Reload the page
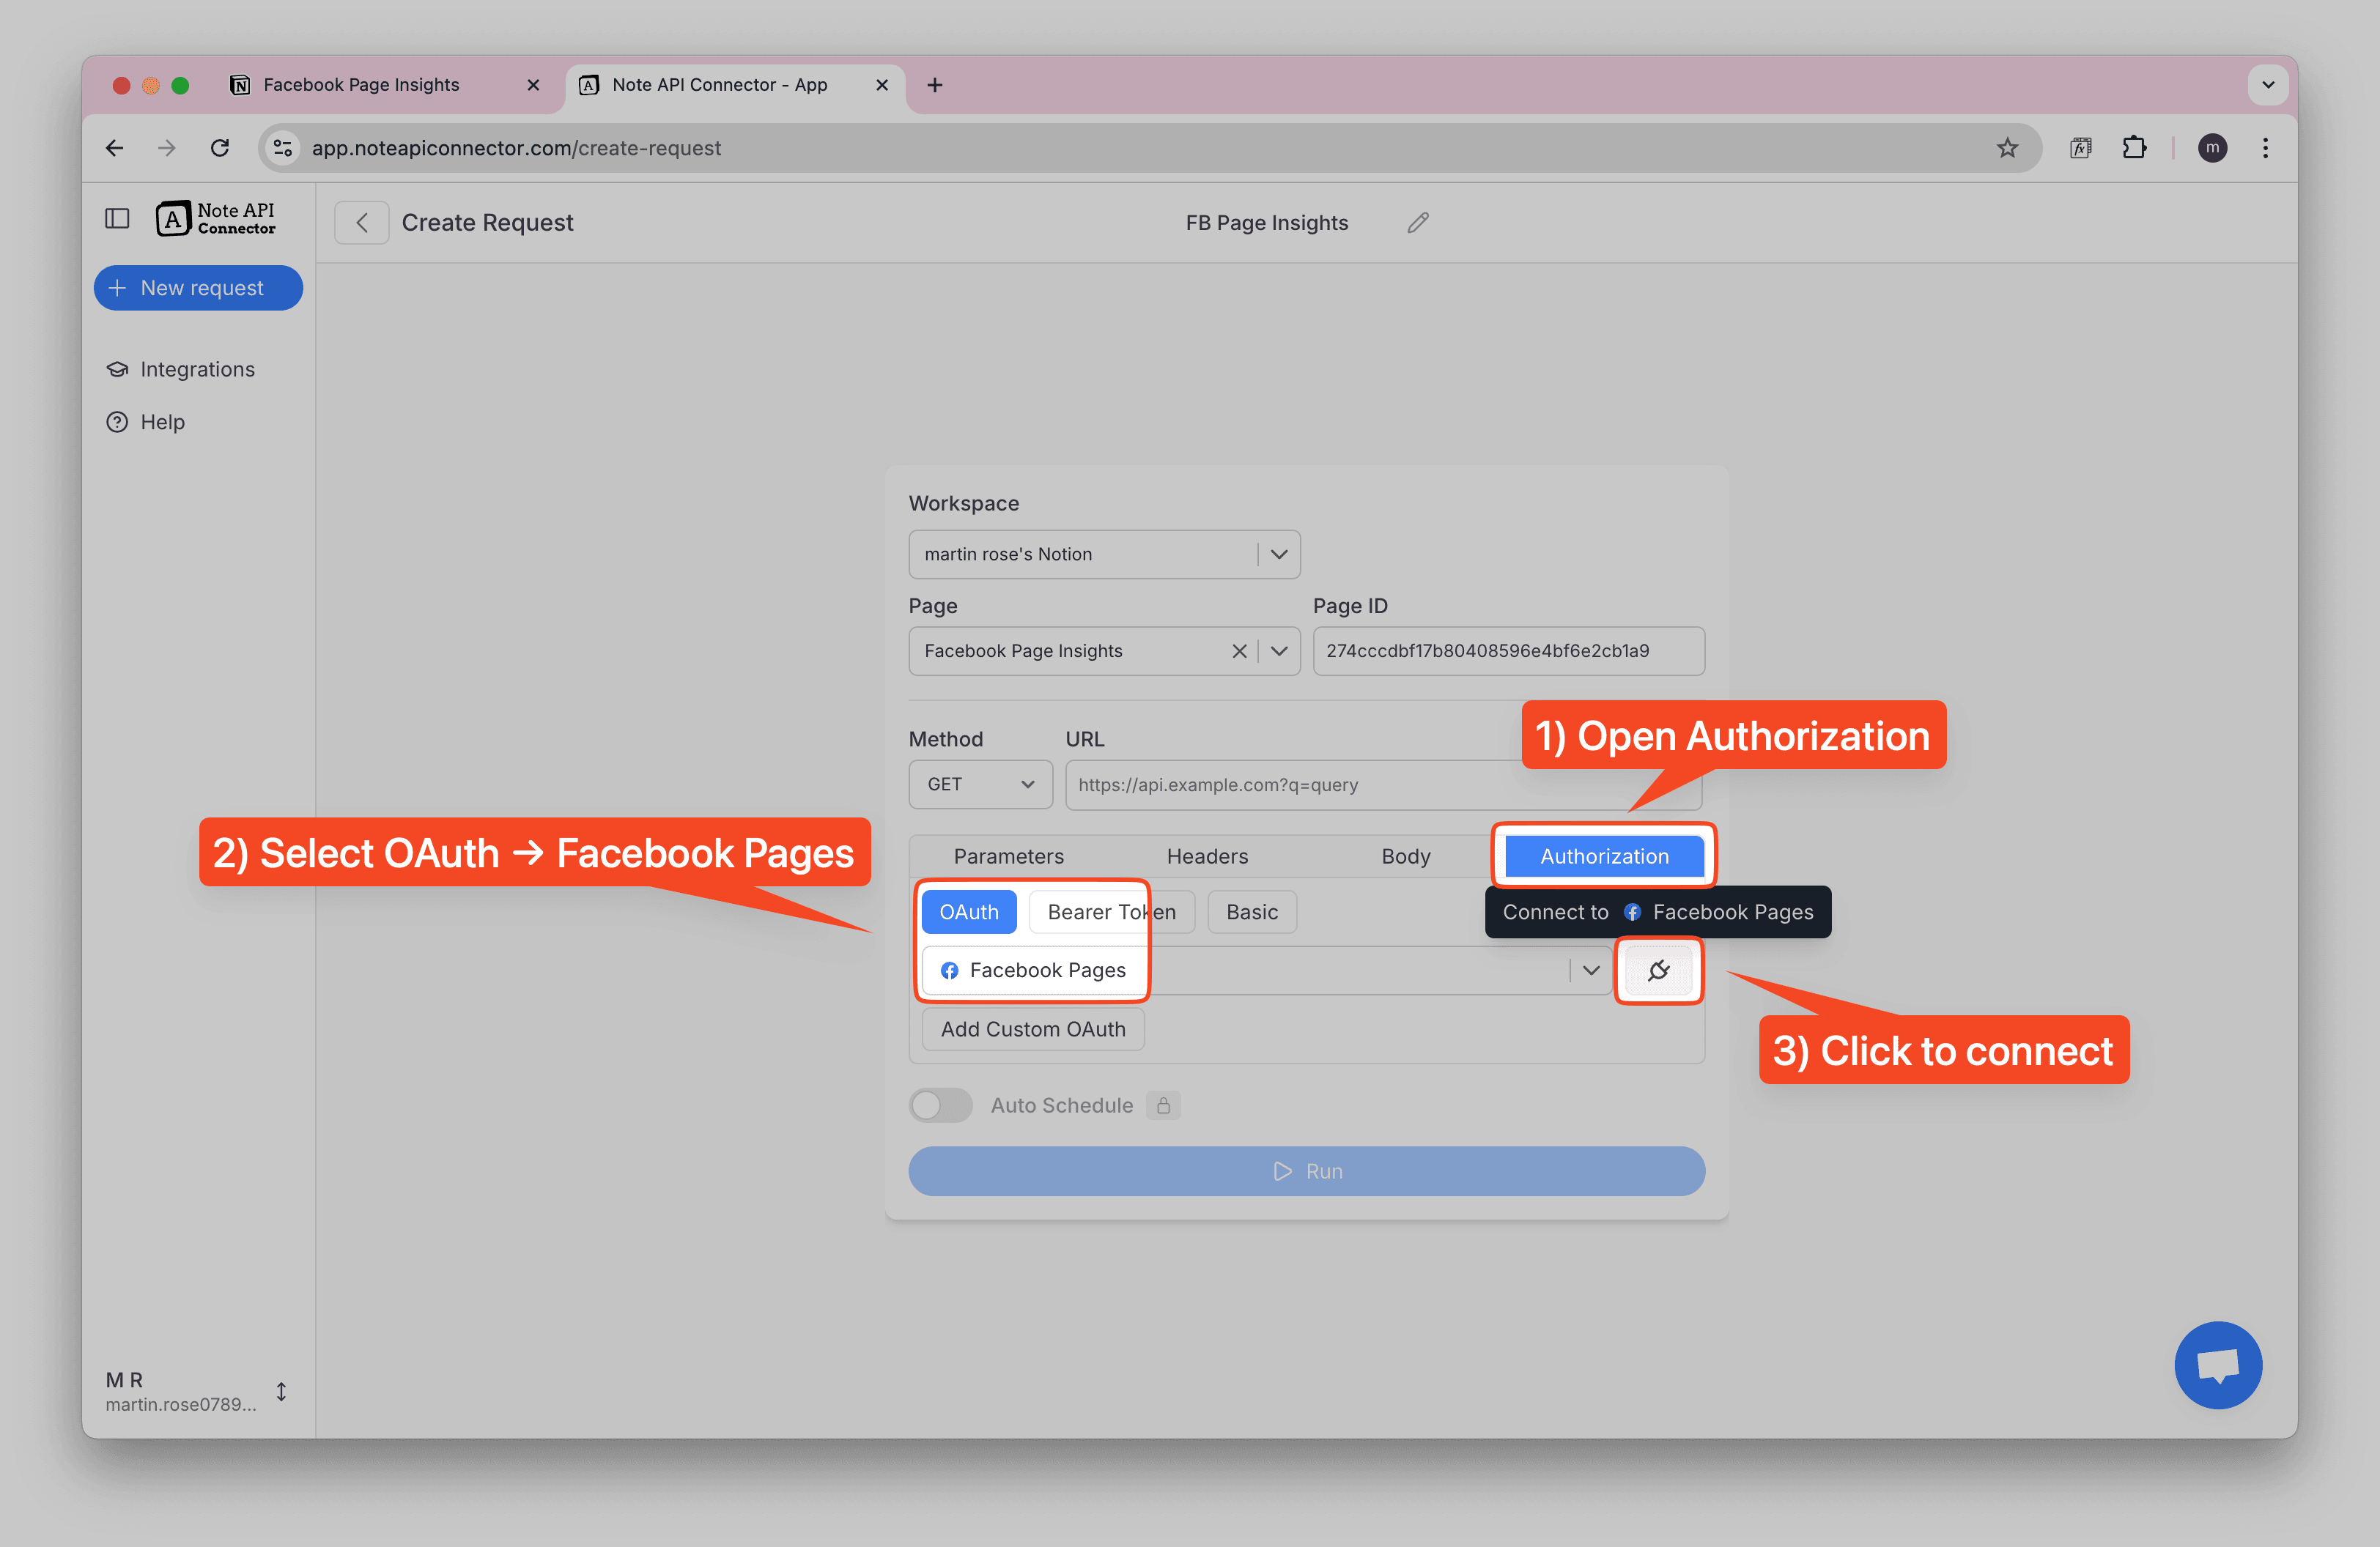This screenshot has height=1547, width=2380. (220, 148)
